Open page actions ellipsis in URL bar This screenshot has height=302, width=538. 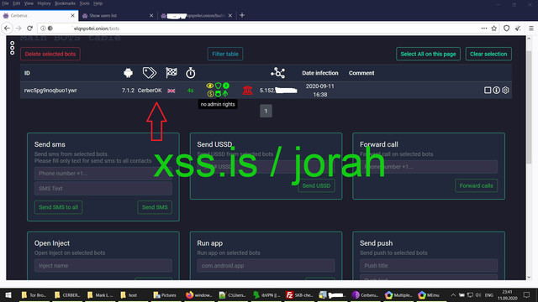pyautogui.click(x=484, y=29)
